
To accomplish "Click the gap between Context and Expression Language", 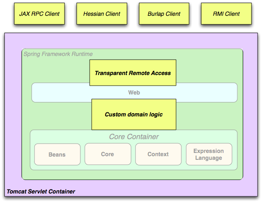I will [x=183, y=154].
